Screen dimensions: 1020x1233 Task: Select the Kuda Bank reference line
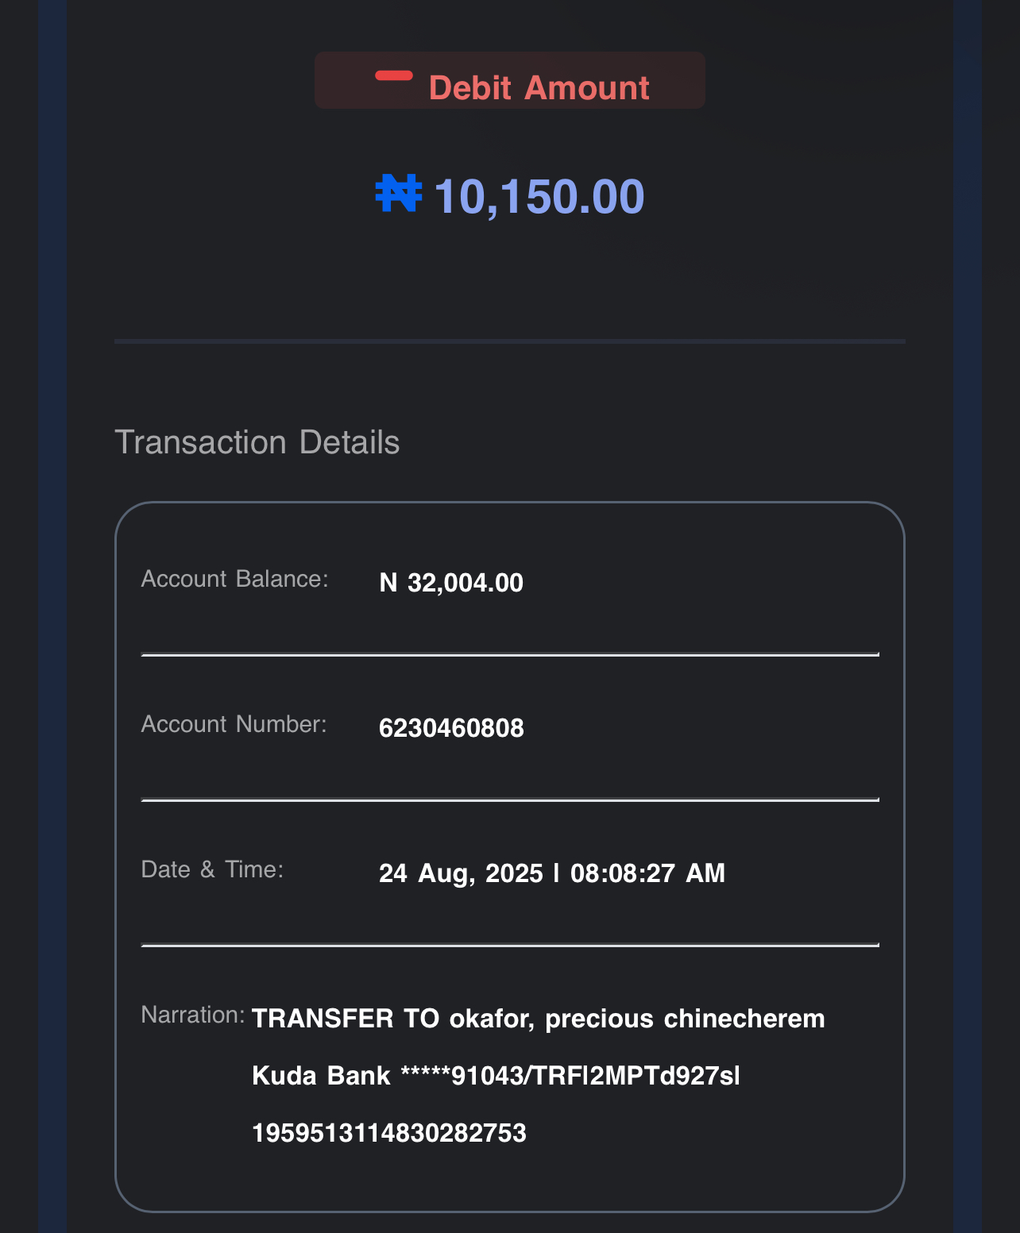pyautogui.click(x=496, y=1076)
